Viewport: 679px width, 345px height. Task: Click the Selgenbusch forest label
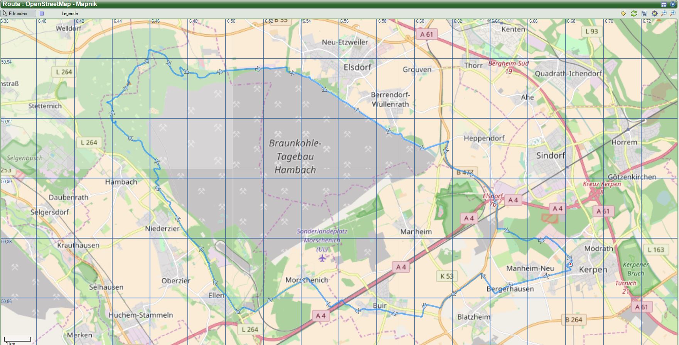click(25, 158)
